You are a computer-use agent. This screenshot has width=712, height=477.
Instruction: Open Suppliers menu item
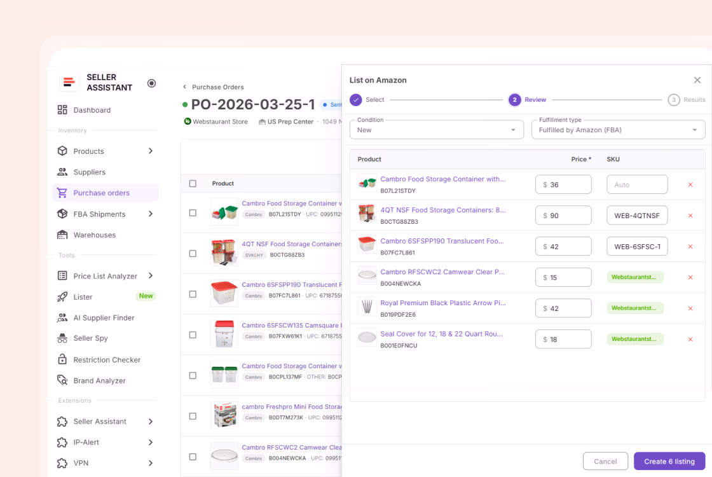106,172
